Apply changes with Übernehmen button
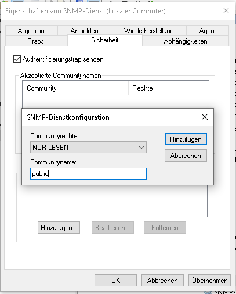The height and width of the screenshot is (294, 236). point(210,280)
